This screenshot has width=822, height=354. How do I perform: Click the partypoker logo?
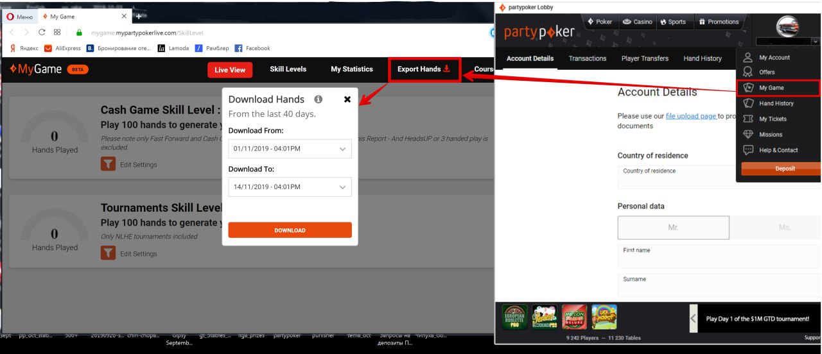pyautogui.click(x=539, y=31)
